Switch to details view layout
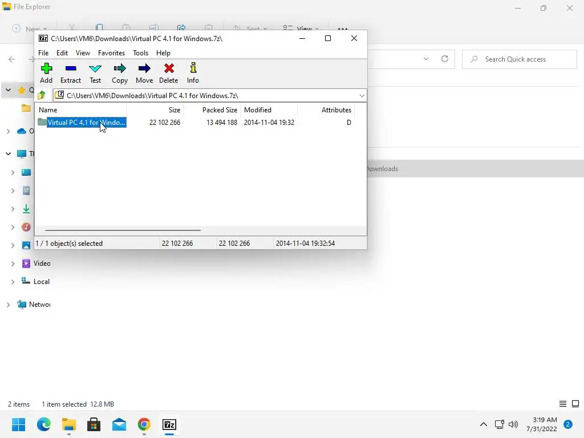Image resolution: width=584 pixels, height=438 pixels. coord(563,404)
